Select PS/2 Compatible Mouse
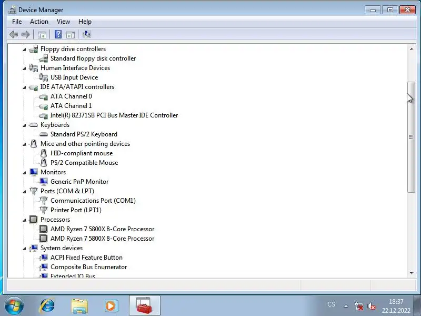Viewport: 421px width, 316px height. (x=84, y=163)
